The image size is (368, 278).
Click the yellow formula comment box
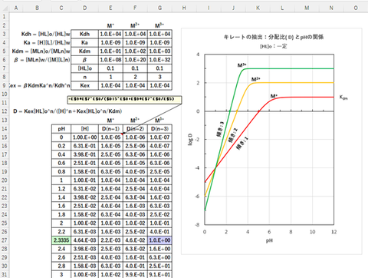point(124,100)
